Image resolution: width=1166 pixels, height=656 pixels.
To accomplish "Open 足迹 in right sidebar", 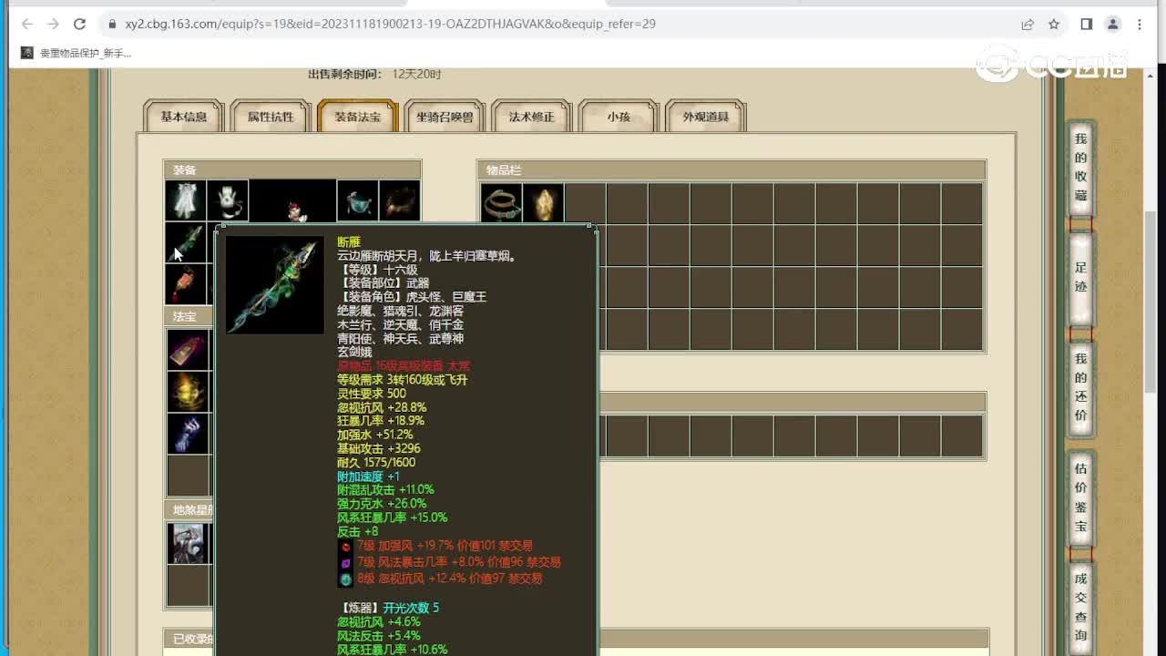I will pos(1080,277).
